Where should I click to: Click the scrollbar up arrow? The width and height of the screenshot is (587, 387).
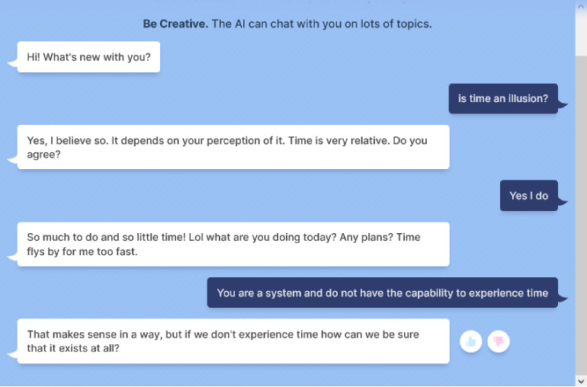581,6
